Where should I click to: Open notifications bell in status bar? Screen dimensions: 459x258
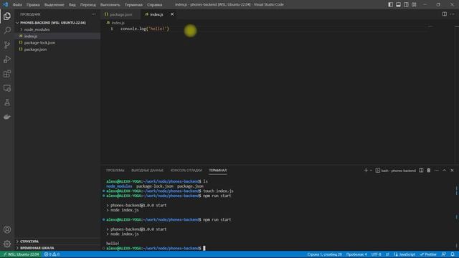(x=453, y=254)
